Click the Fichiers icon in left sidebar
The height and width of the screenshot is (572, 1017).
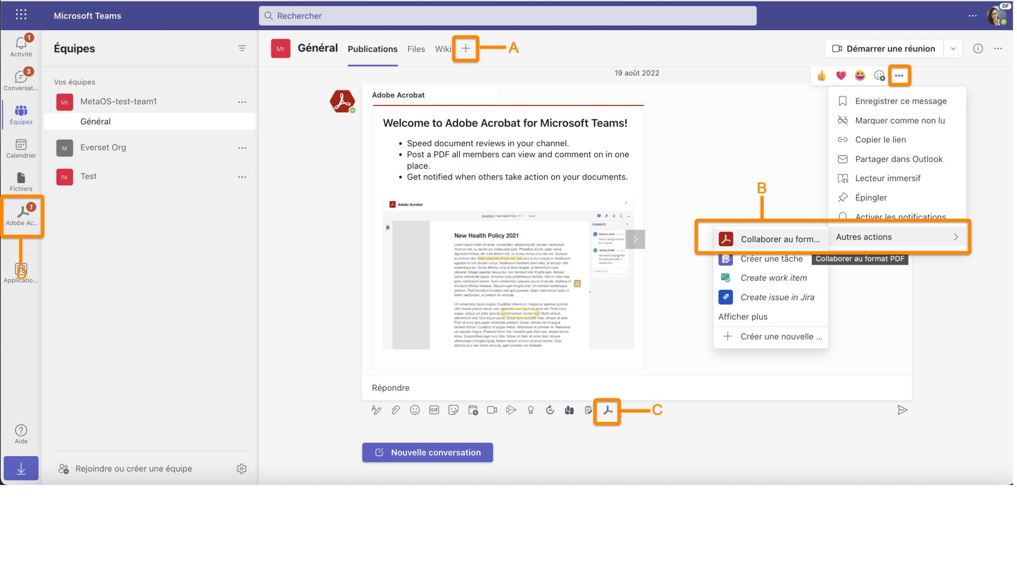tap(21, 180)
